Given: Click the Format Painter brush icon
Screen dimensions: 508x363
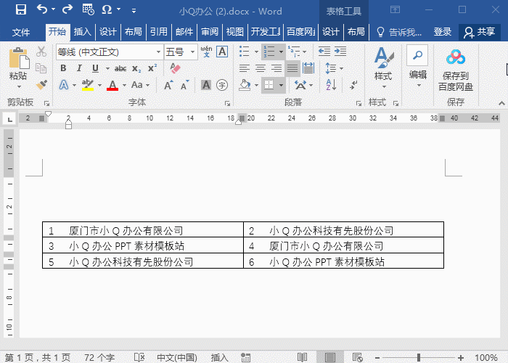Looking at the screenshot, I should (41, 85).
